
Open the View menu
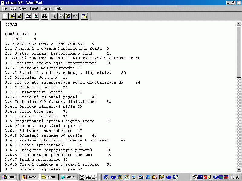[23, 8]
